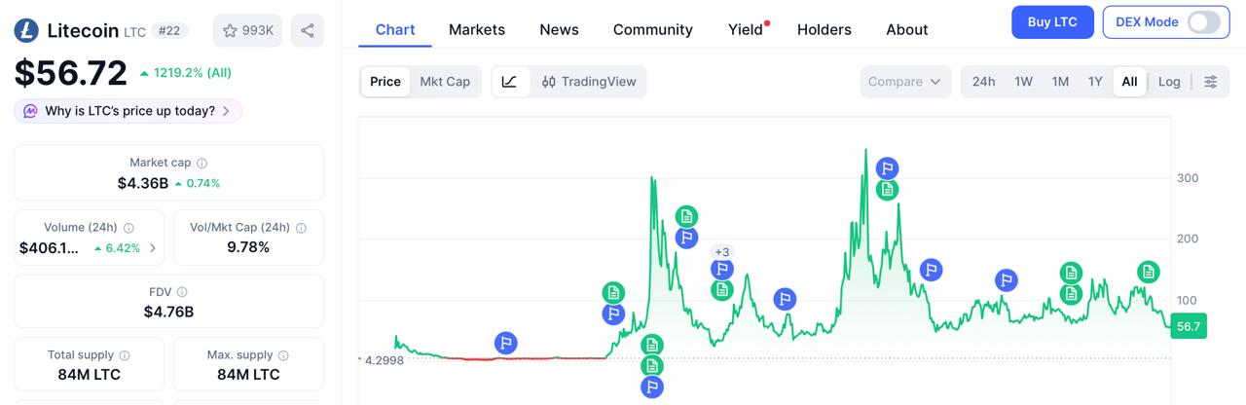The width and height of the screenshot is (1246, 405).
Task: Add Litecoin to watchlist with star button
Action: [247, 30]
